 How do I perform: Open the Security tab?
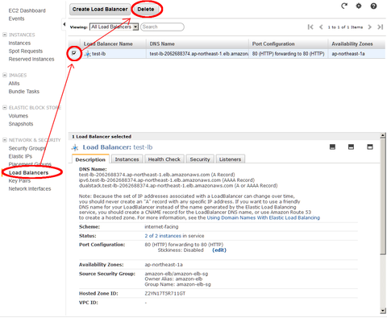pos(200,159)
